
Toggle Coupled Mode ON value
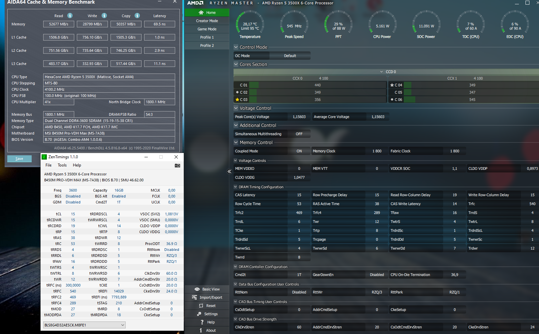click(299, 151)
